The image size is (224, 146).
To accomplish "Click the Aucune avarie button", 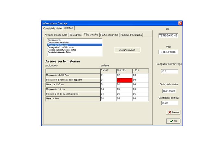I will pyautogui.click(x=127, y=50).
